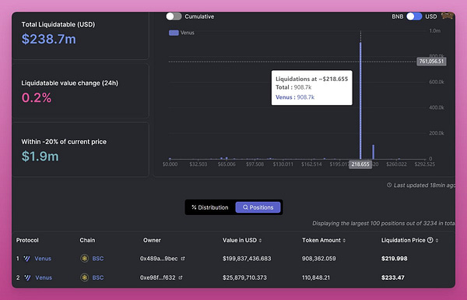
Task: Click the tall liquidation bar at 218.655
Action: (360, 101)
